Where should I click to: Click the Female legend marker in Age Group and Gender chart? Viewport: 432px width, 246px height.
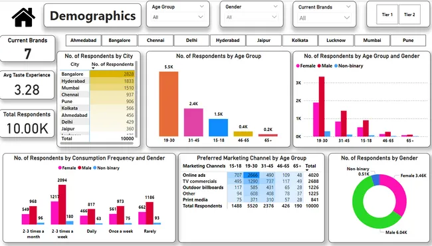(x=298, y=66)
